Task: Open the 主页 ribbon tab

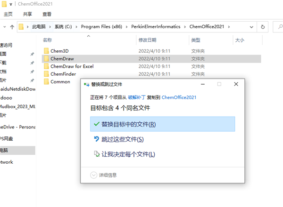Action: point(8,15)
